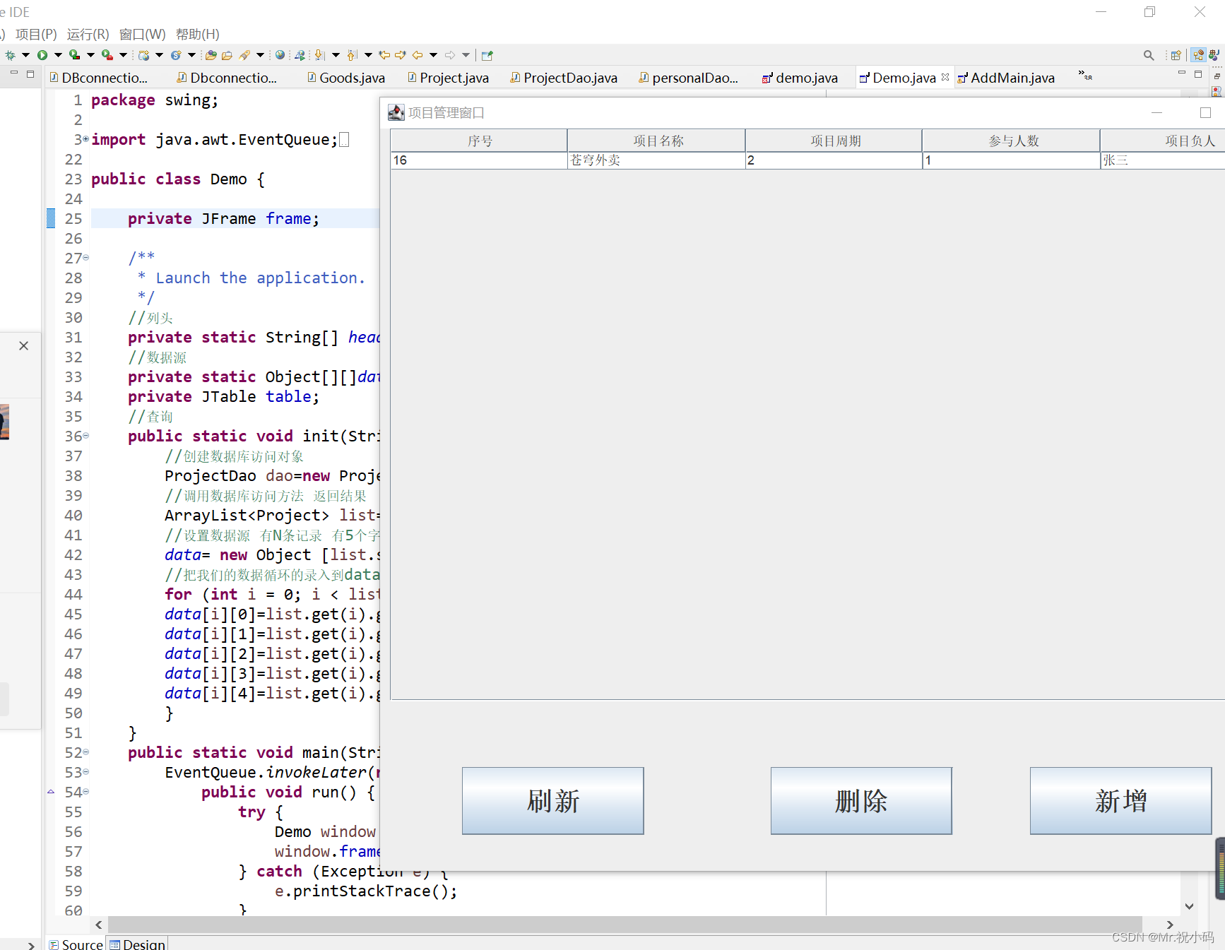The image size is (1225, 950).
Task: Close the left panel with the X
Action: 24,345
